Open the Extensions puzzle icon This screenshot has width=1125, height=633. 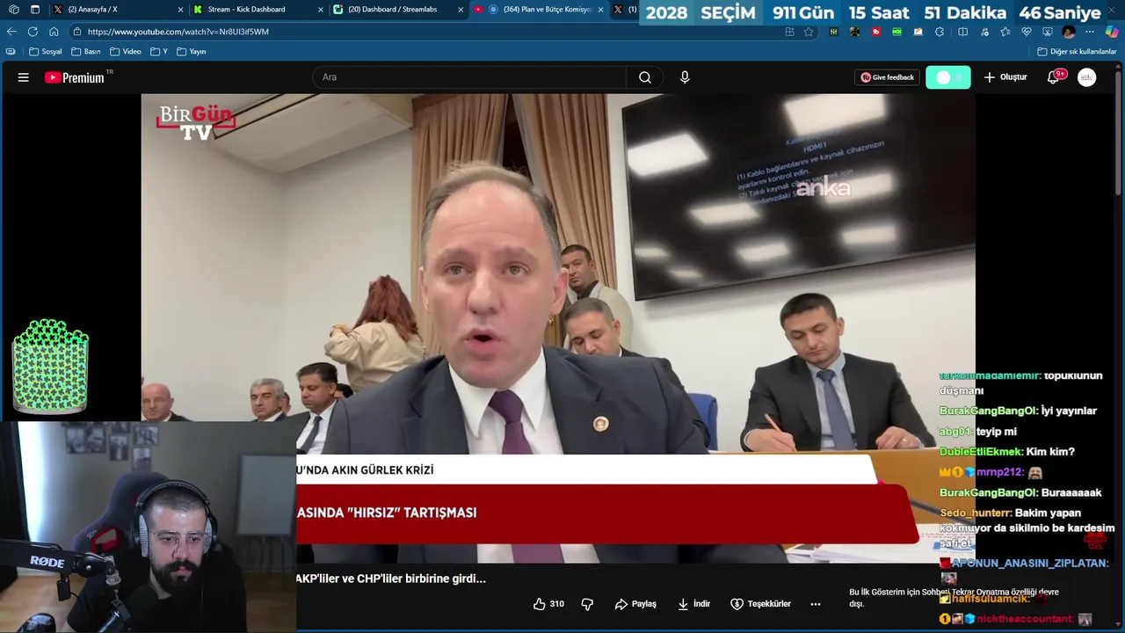pyautogui.click(x=940, y=32)
